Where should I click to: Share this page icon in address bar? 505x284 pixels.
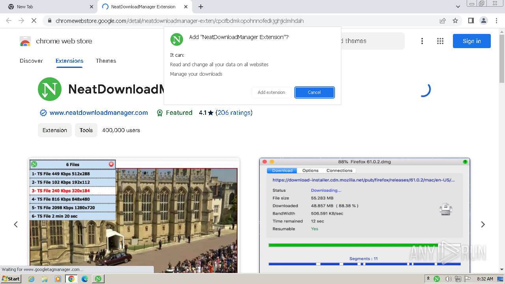(443, 21)
